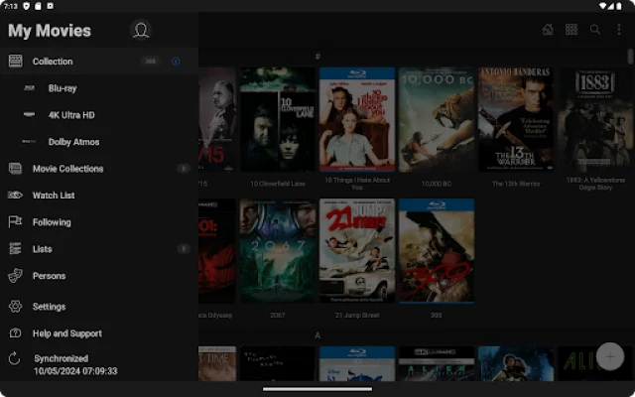Open Movie Collections in the drawer

[x=99, y=169]
